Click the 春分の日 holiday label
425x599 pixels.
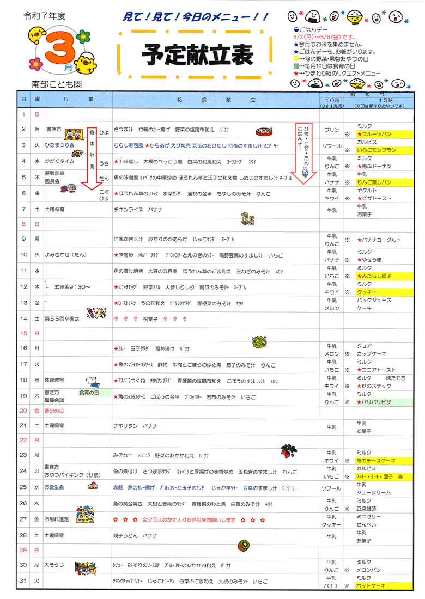click(54, 410)
